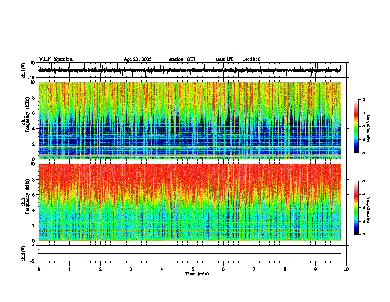Click the "-7" value below ch.2 color bar
Viewport: 390px width, 302px height.
point(363,234)
